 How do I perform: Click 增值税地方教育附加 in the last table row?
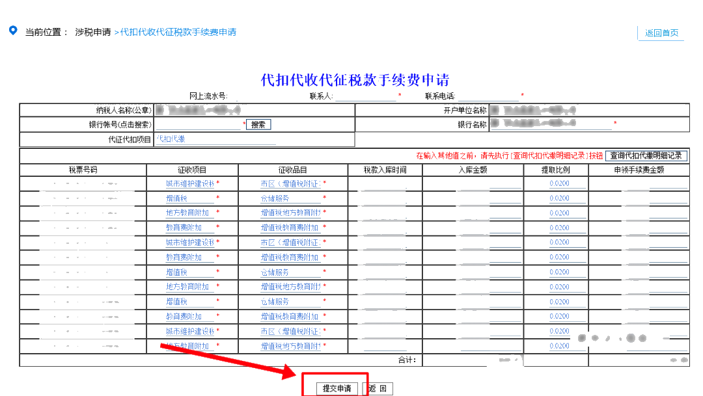tap(290, 346)
